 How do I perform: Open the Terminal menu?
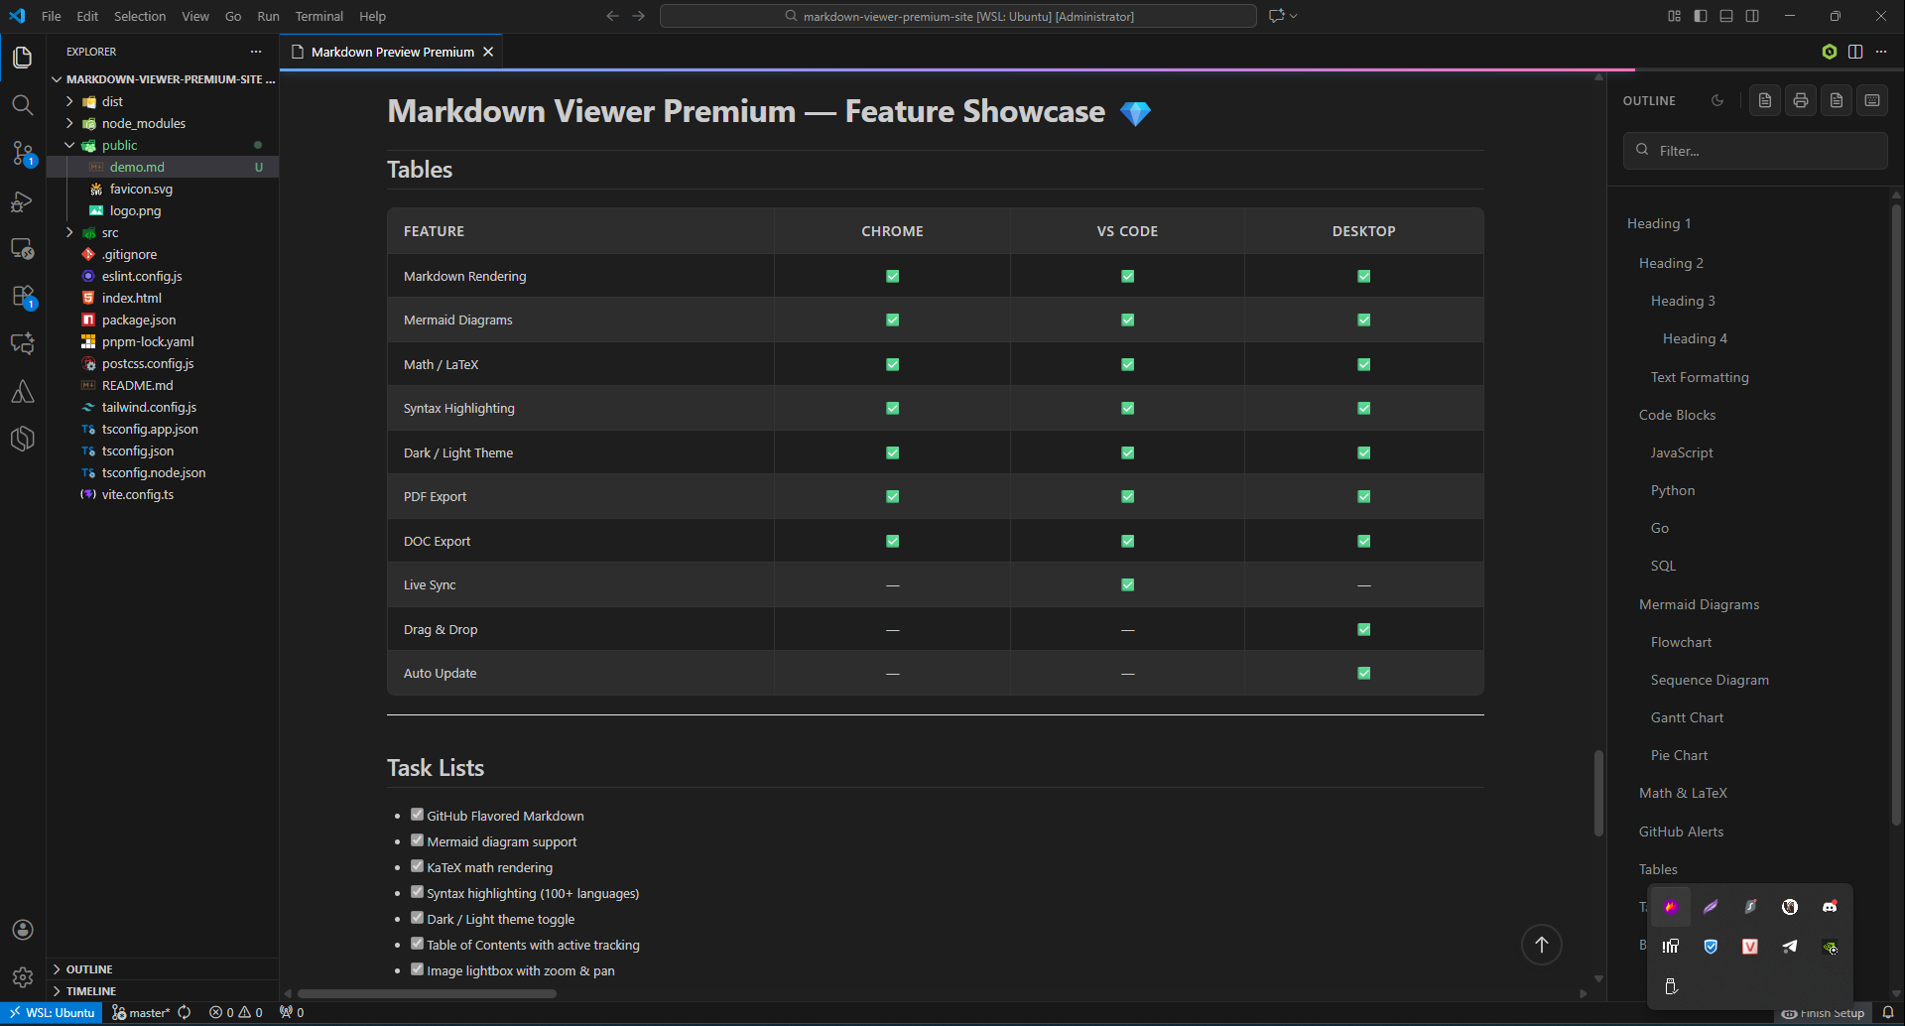click(x=318, y=16)
